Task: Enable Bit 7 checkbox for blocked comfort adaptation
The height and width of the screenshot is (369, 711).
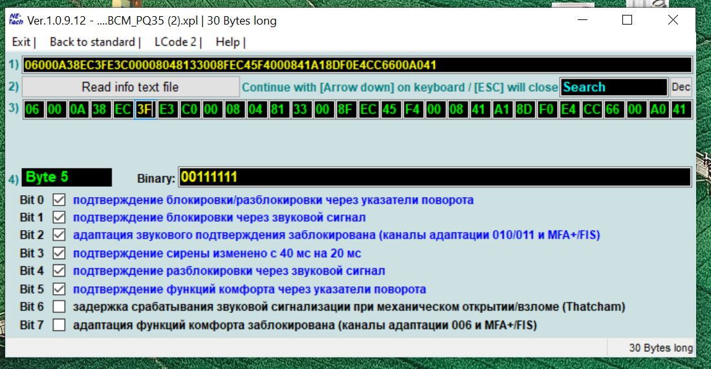Action: coord(59,324)
